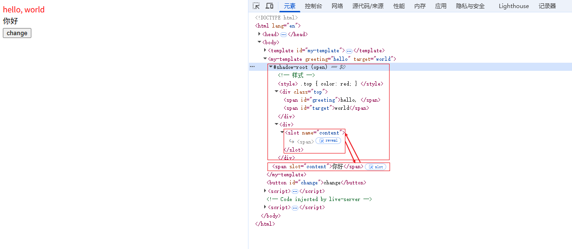Screen dimensions: 572x249
Task: Select the html lang="en" line
Action: (278, 26)
